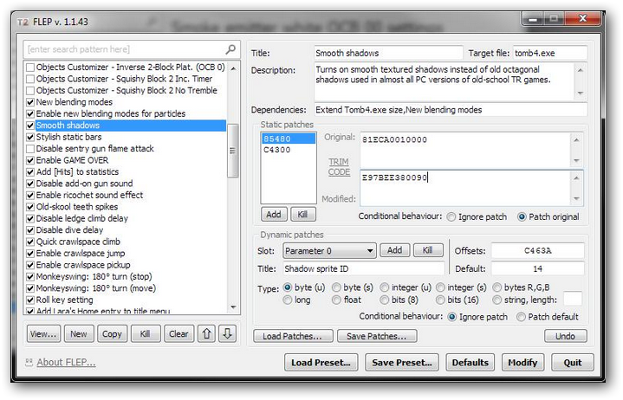
Task: Choose the long type radio
Action: [x=288, y=300]
